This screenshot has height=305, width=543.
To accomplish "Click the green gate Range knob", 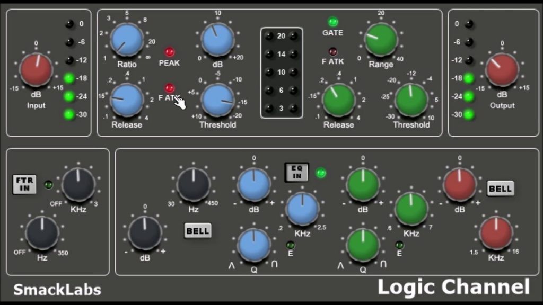I will (381, 40).
